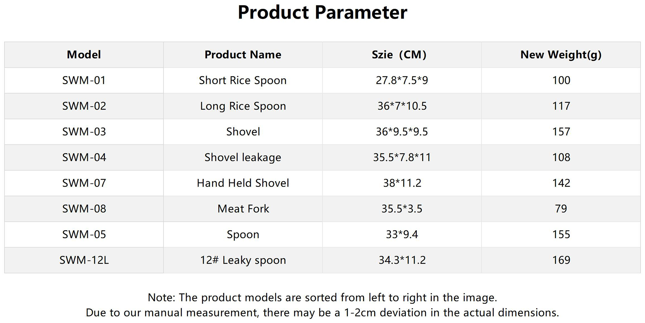645x323 pixels.
Task: Click the Shovel leakage product name
Action: (243, 157)
